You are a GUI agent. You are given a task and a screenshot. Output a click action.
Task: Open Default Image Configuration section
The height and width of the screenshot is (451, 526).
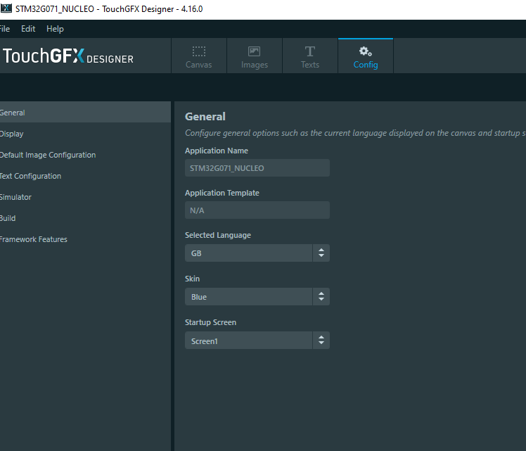(x=85, y=155)
